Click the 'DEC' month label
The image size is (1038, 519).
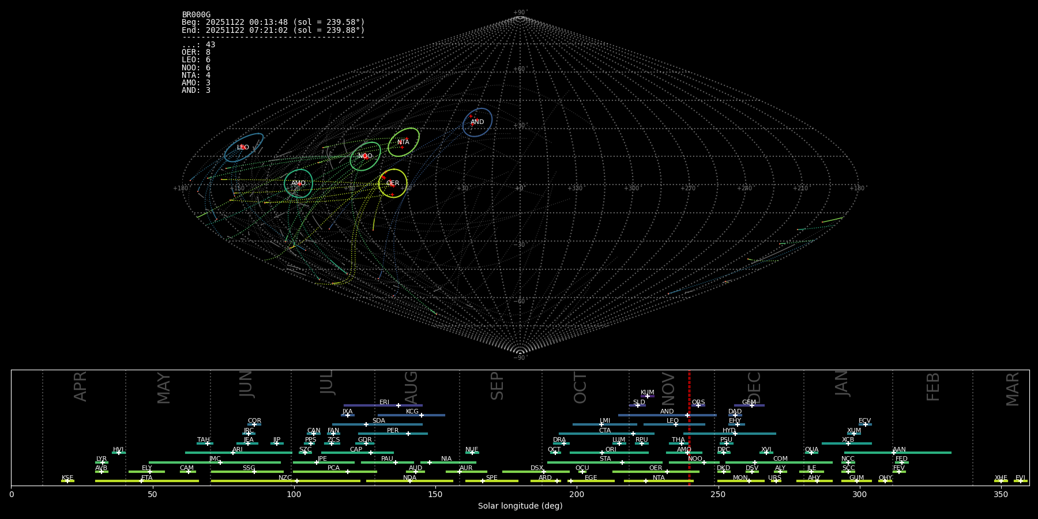click(754, 388)
